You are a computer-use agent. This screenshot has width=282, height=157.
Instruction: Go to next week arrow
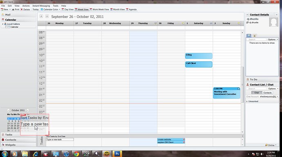pos(47,16)
